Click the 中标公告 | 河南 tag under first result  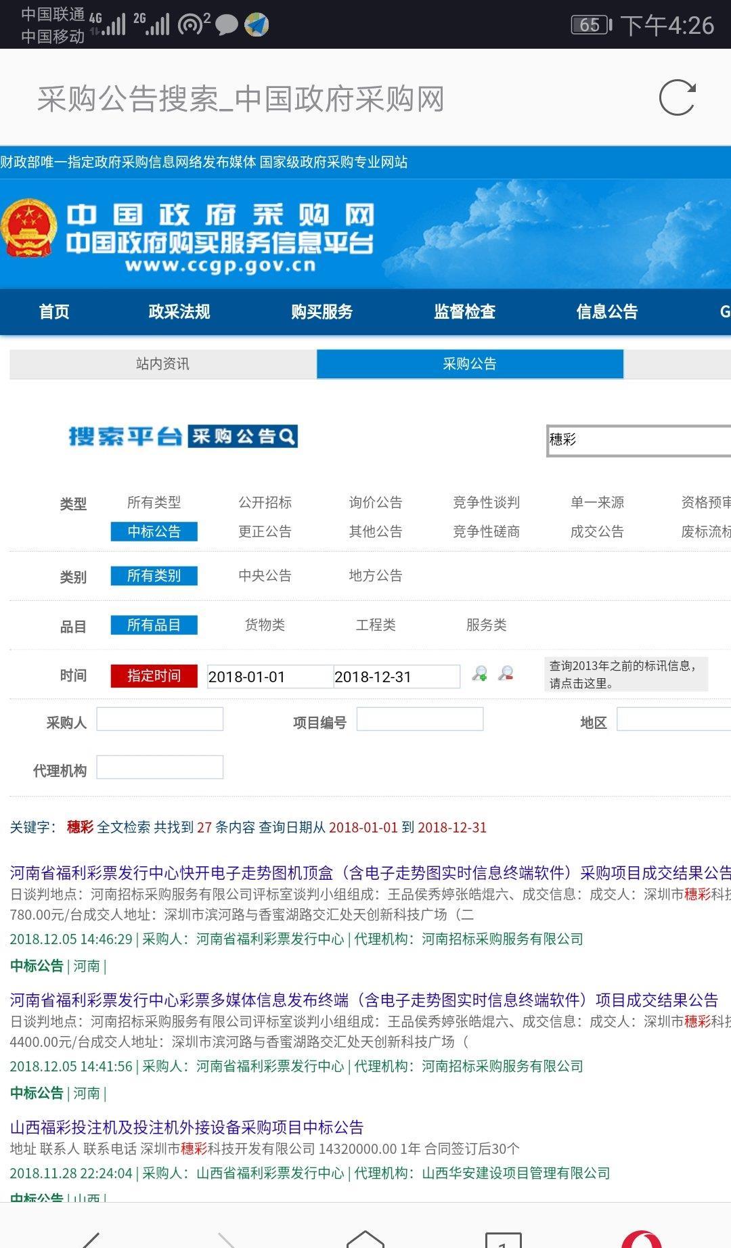58,966
